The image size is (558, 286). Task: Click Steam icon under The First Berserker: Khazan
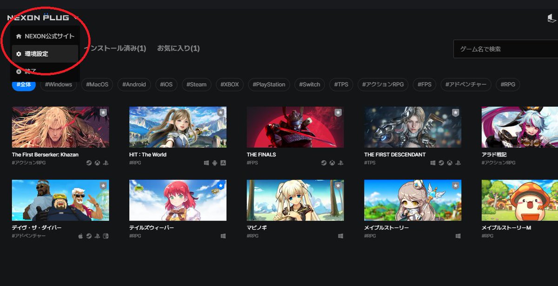point(89,163)
